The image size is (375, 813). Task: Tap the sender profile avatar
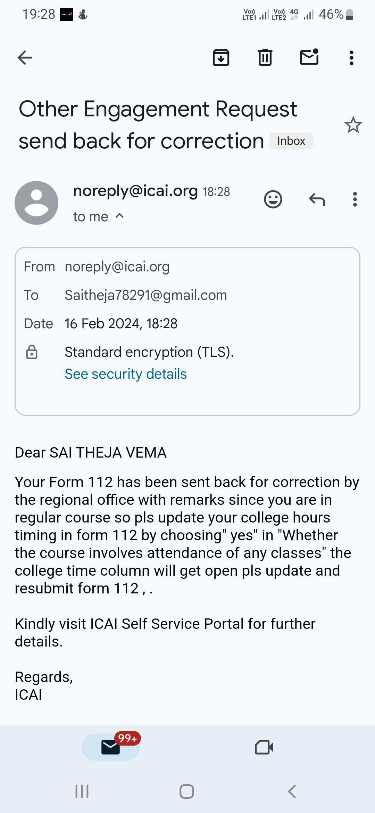click(36, 203)
